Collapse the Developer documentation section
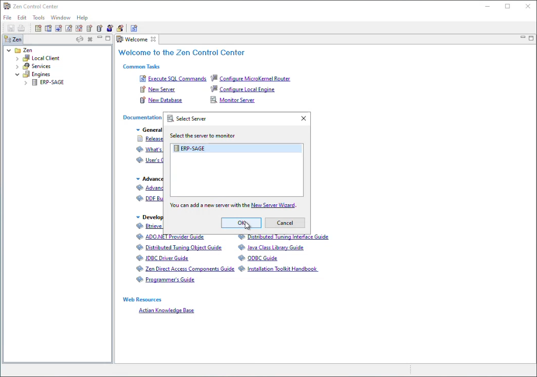Viewport: 537px width, 377px height. (138, 217)
